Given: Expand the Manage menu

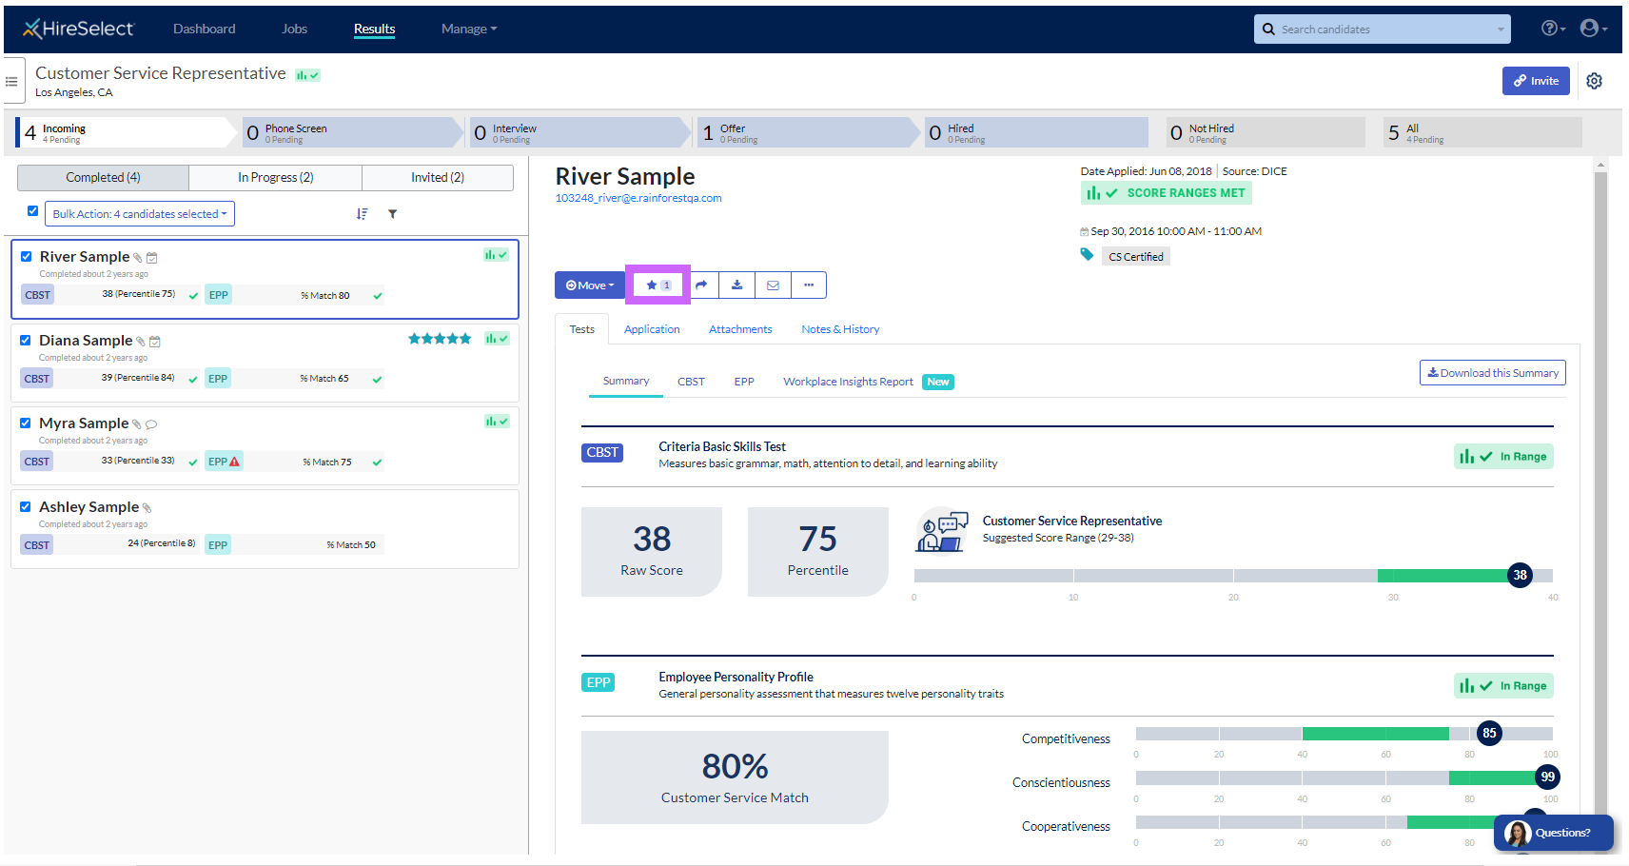Looking at the screenshot, I should [x=469, y=29].
